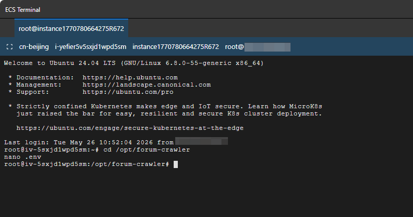Open the https://landscape.canonical.com management link
The image size is (413, 217).
click(x=146, y=85)
